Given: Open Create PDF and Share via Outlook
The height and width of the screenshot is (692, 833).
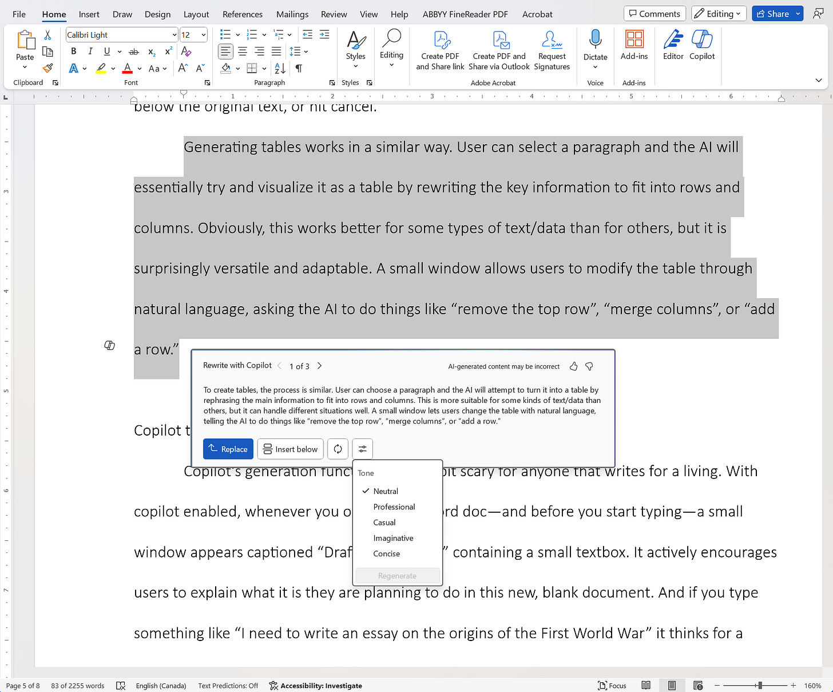Looking at the screenshot, I should [x=499, y=51].
